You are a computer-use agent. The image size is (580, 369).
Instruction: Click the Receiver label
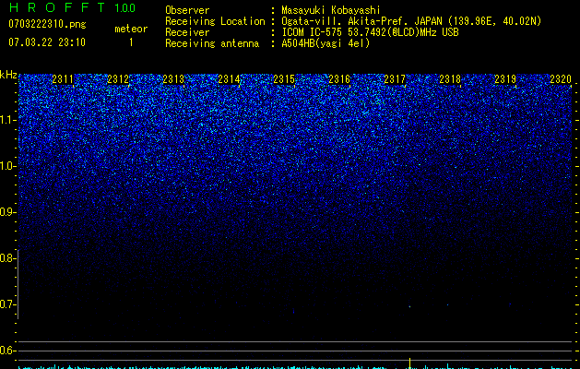187,32
